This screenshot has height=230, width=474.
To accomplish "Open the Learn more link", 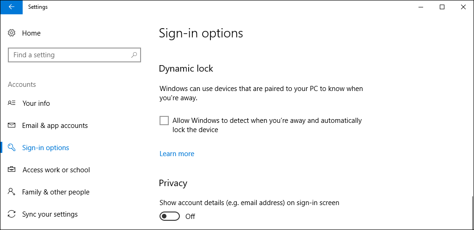I will pyautogui.click(x=177, y=154).
